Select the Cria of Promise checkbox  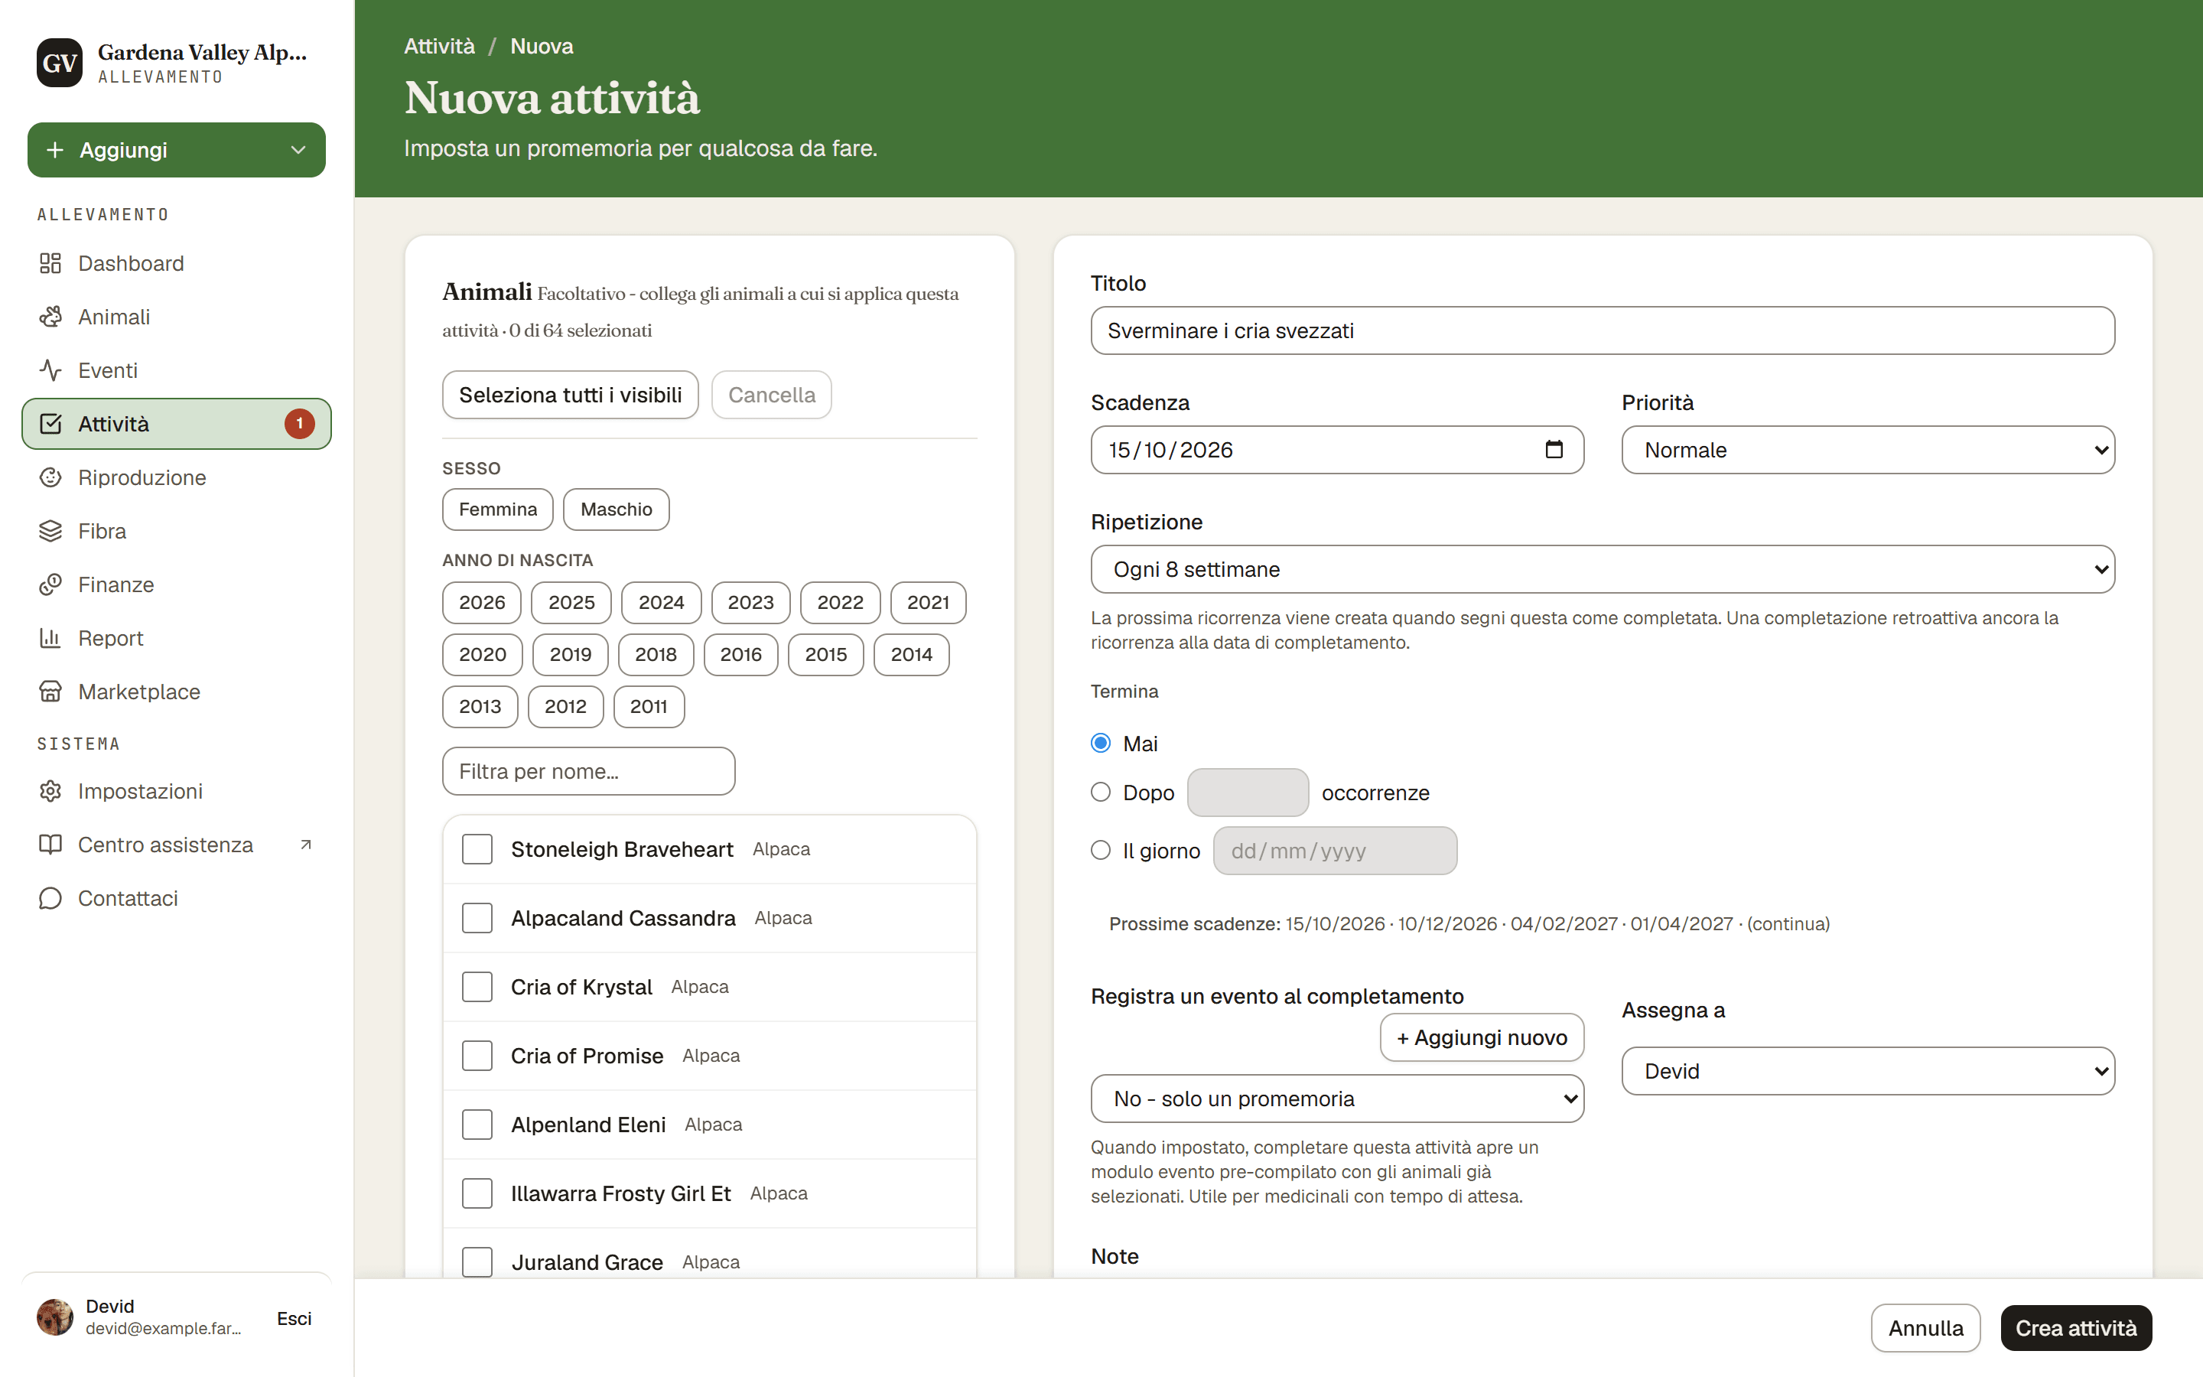pyautogui.click(x=477, y=1056)
